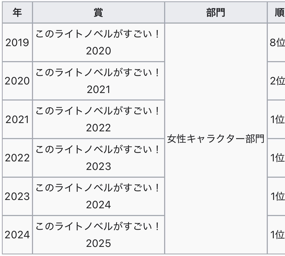
Task: Click the このライトノベルがすごい！2024 award cell
Action: click(x=98, y=196)
